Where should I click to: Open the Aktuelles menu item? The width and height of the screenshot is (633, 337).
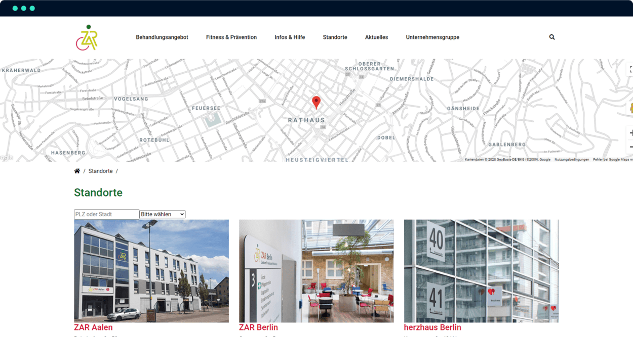click(x=376, y=37)
